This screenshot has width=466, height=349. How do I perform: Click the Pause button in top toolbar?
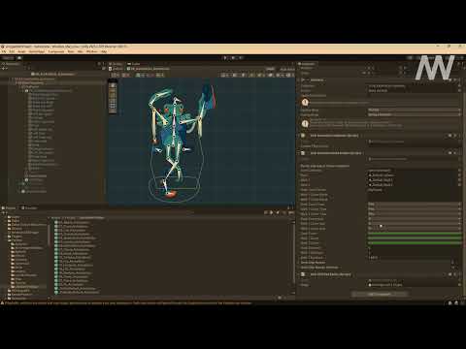[233, 58]
